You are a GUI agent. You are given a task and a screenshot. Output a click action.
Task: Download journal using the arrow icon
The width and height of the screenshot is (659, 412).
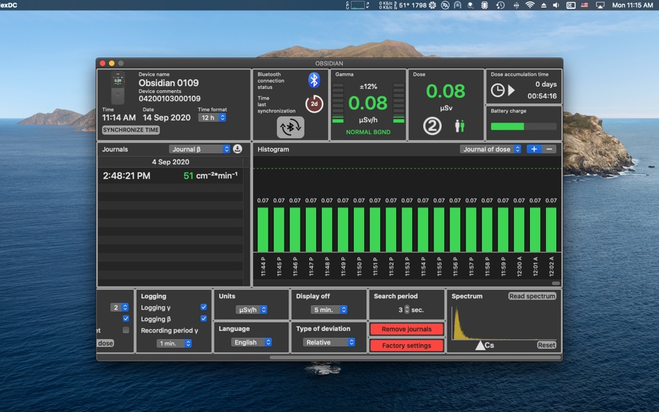(x=237, y=149)
